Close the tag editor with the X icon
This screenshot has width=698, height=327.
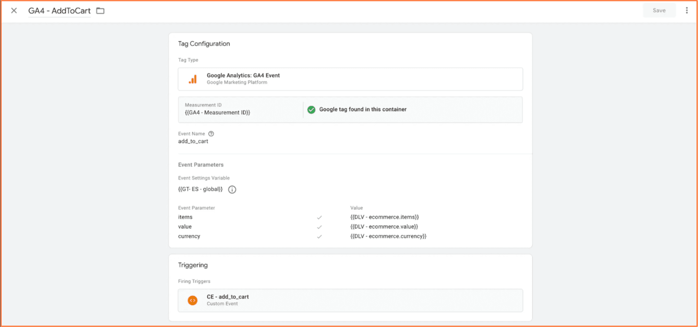[x=14, y=10]
